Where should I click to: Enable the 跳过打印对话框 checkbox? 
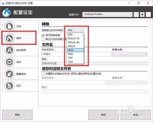coord(43,39)
